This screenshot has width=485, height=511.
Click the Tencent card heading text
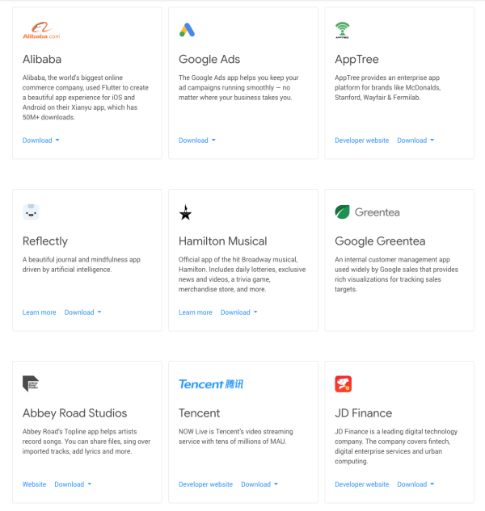click(x=199, y=413)
